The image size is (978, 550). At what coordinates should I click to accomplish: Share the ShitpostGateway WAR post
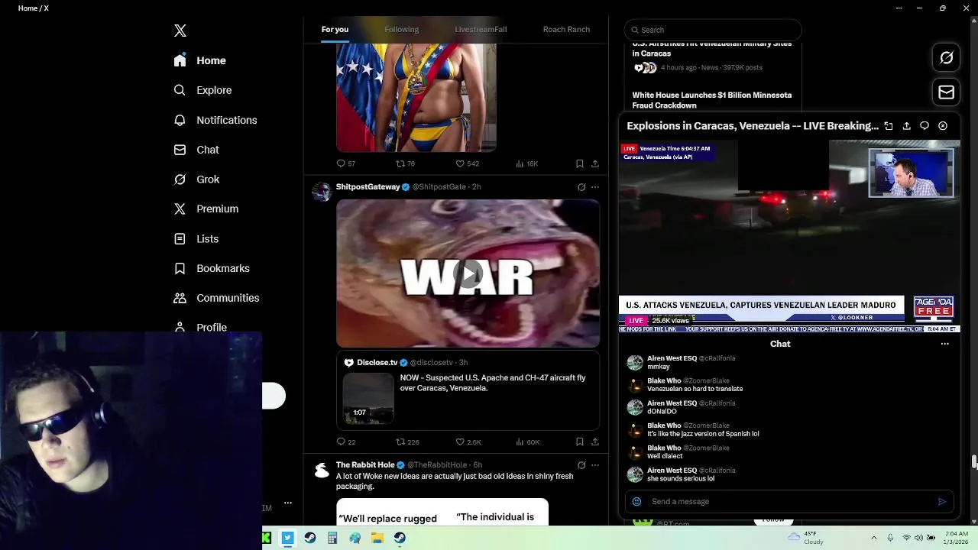click(x=595, y=442)
